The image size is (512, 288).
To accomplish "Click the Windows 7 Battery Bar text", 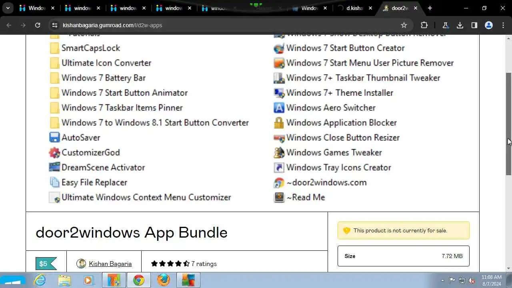I will 104,78.
